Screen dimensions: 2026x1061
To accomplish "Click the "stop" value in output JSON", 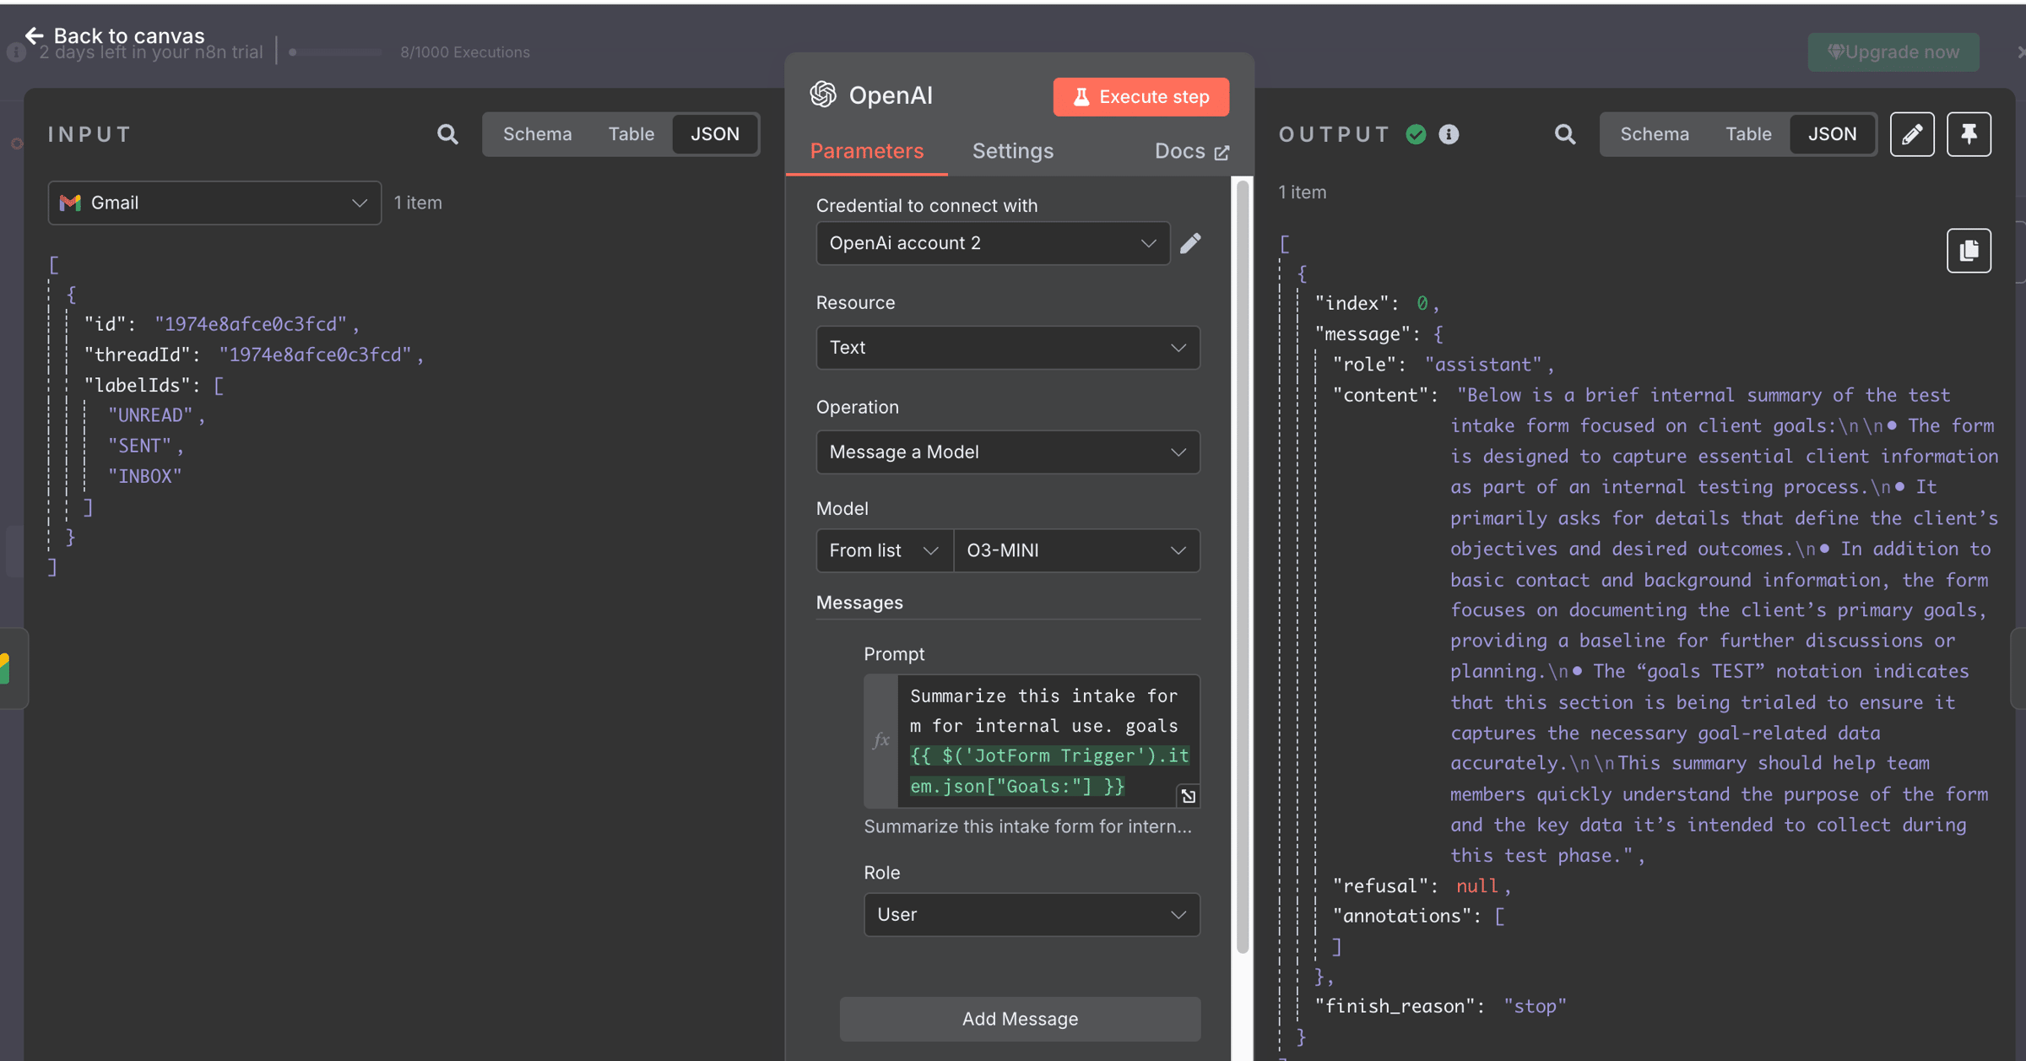I will coord(1535,1006).
